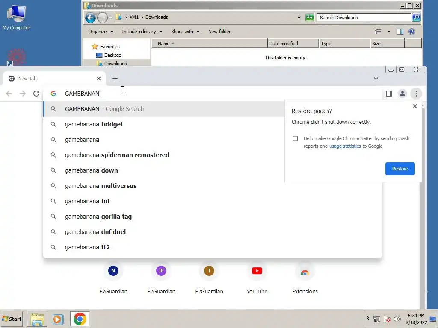Click the Search Downloads input field
Screen dimensions: 438x328
click(364, 17)
